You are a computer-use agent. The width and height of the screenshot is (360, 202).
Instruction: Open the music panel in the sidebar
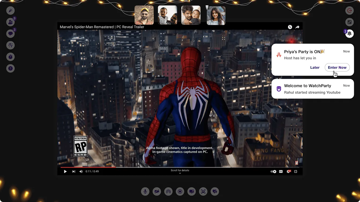tap(10, 45)
